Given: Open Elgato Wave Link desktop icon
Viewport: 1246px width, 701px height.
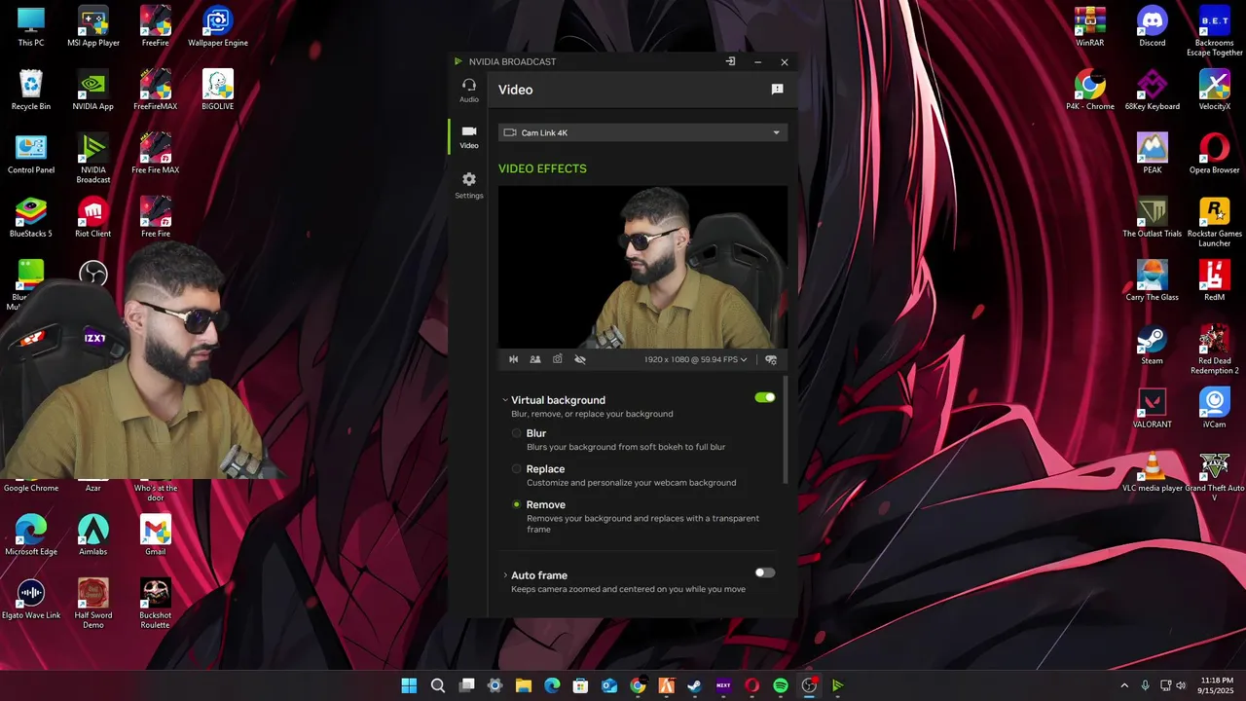Looking at the screenshot, I should point(31,599).
